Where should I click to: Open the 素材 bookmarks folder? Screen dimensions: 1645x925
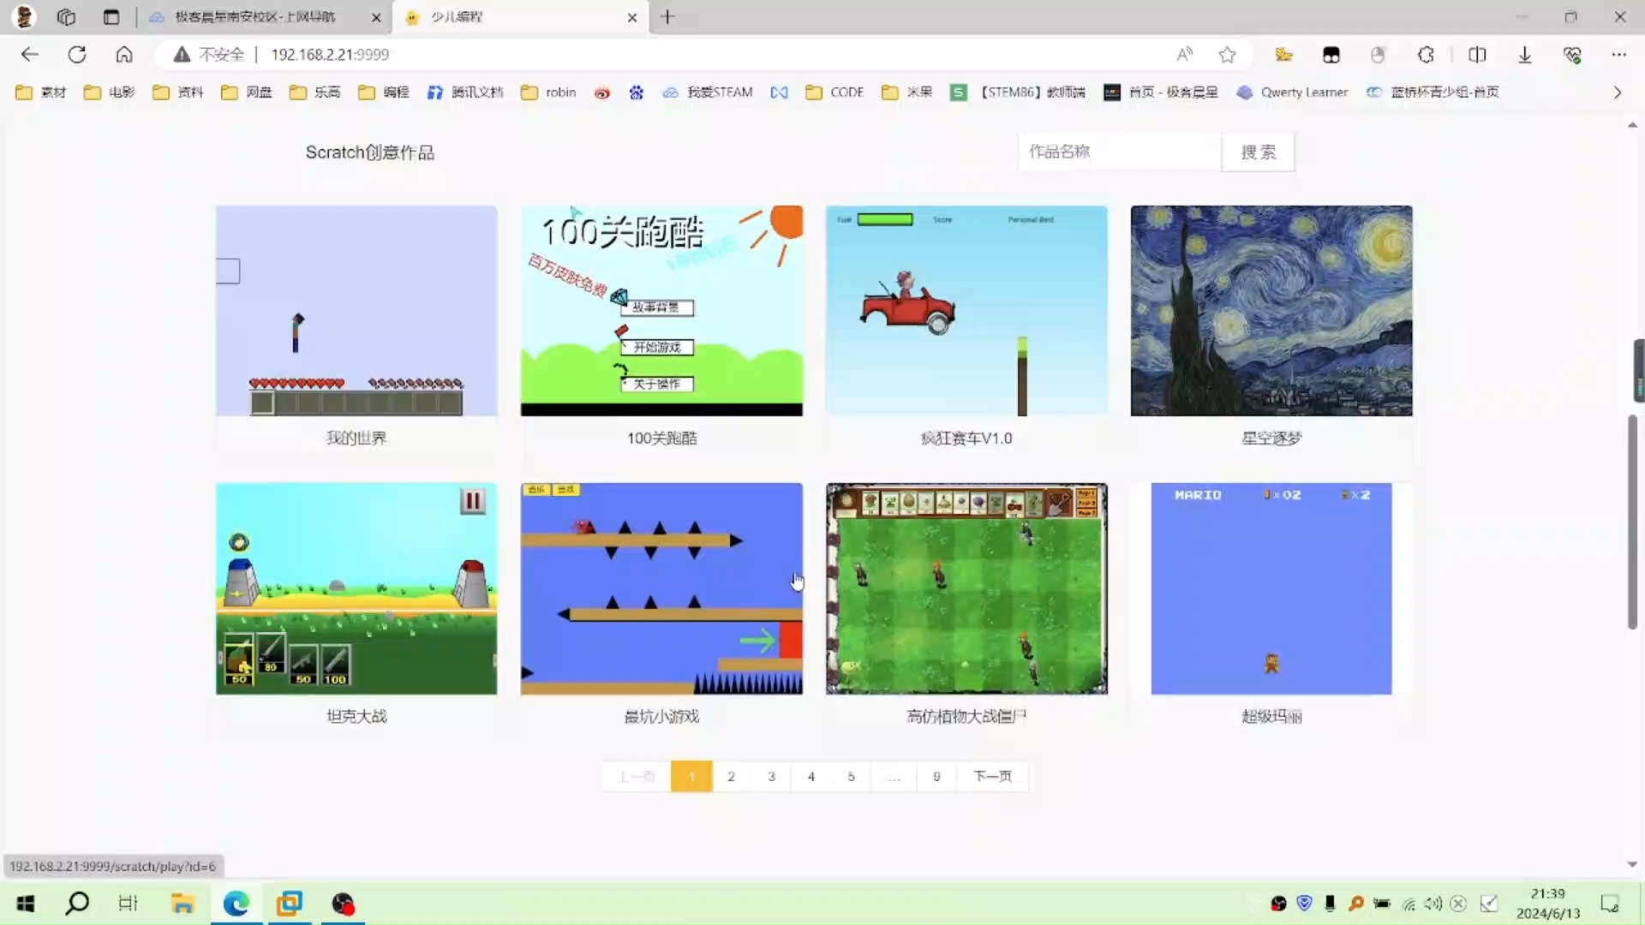(41, 92)
